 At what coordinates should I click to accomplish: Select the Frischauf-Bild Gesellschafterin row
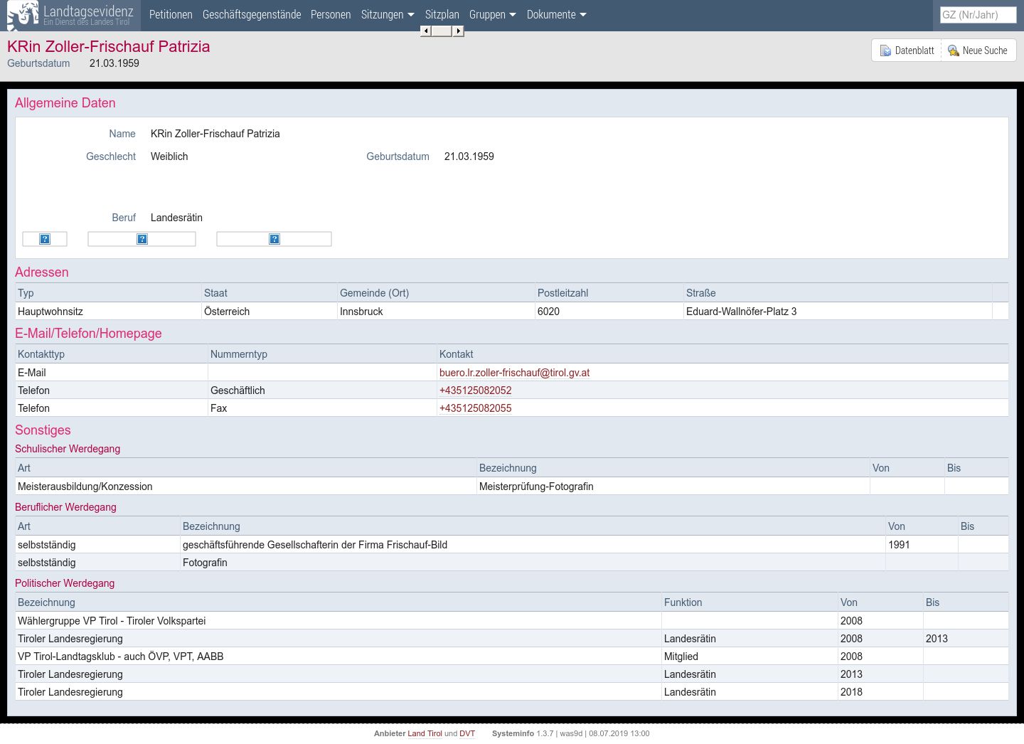point(512,545)
